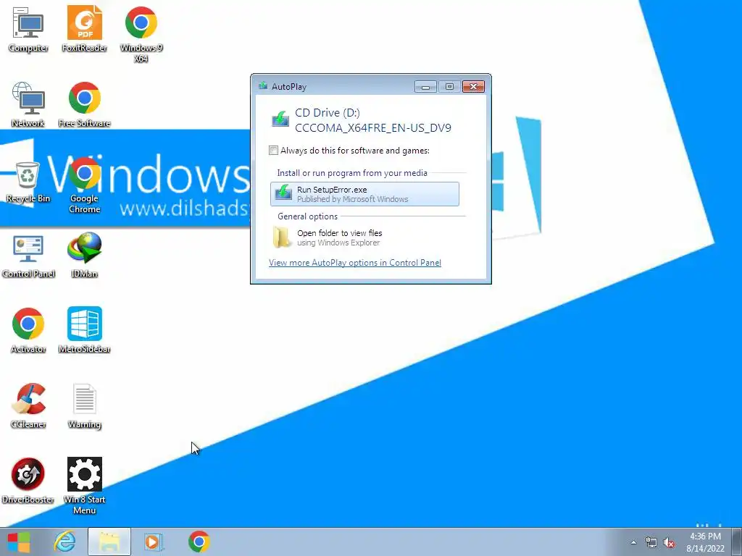Choose Open folder to view files

pyautogui.click(x=364, y=237)
